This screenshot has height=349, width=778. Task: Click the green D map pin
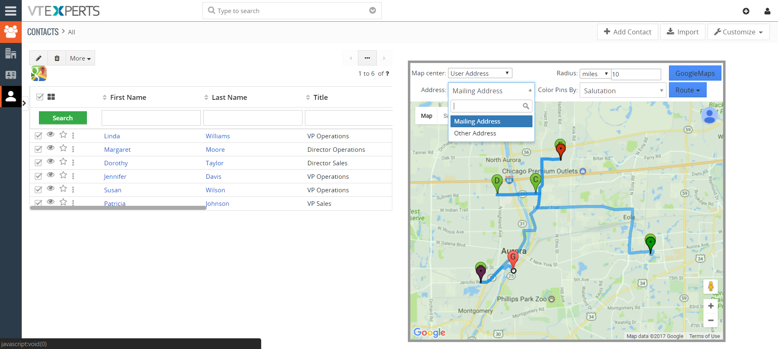coord(497,183)
